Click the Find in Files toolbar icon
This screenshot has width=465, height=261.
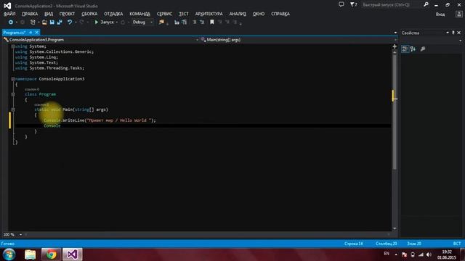[161, 22]
